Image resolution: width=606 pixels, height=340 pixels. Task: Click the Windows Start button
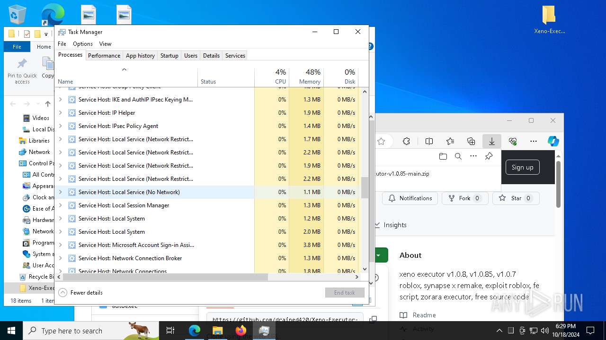coord(11,331)
